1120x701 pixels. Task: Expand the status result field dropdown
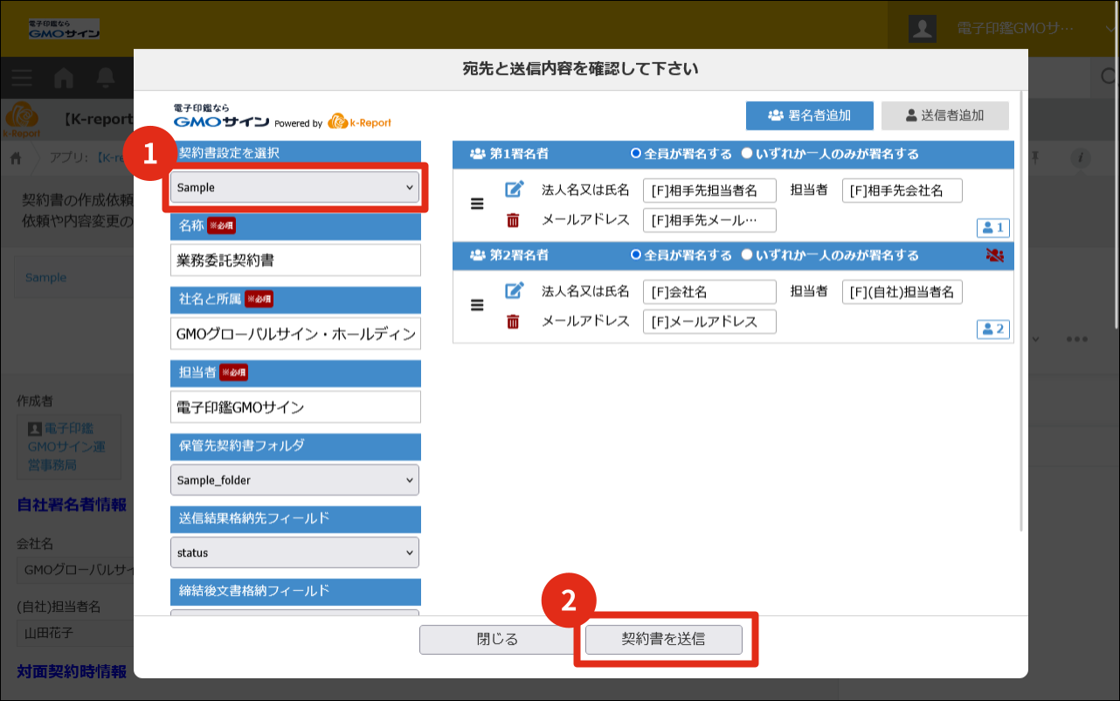294,552
